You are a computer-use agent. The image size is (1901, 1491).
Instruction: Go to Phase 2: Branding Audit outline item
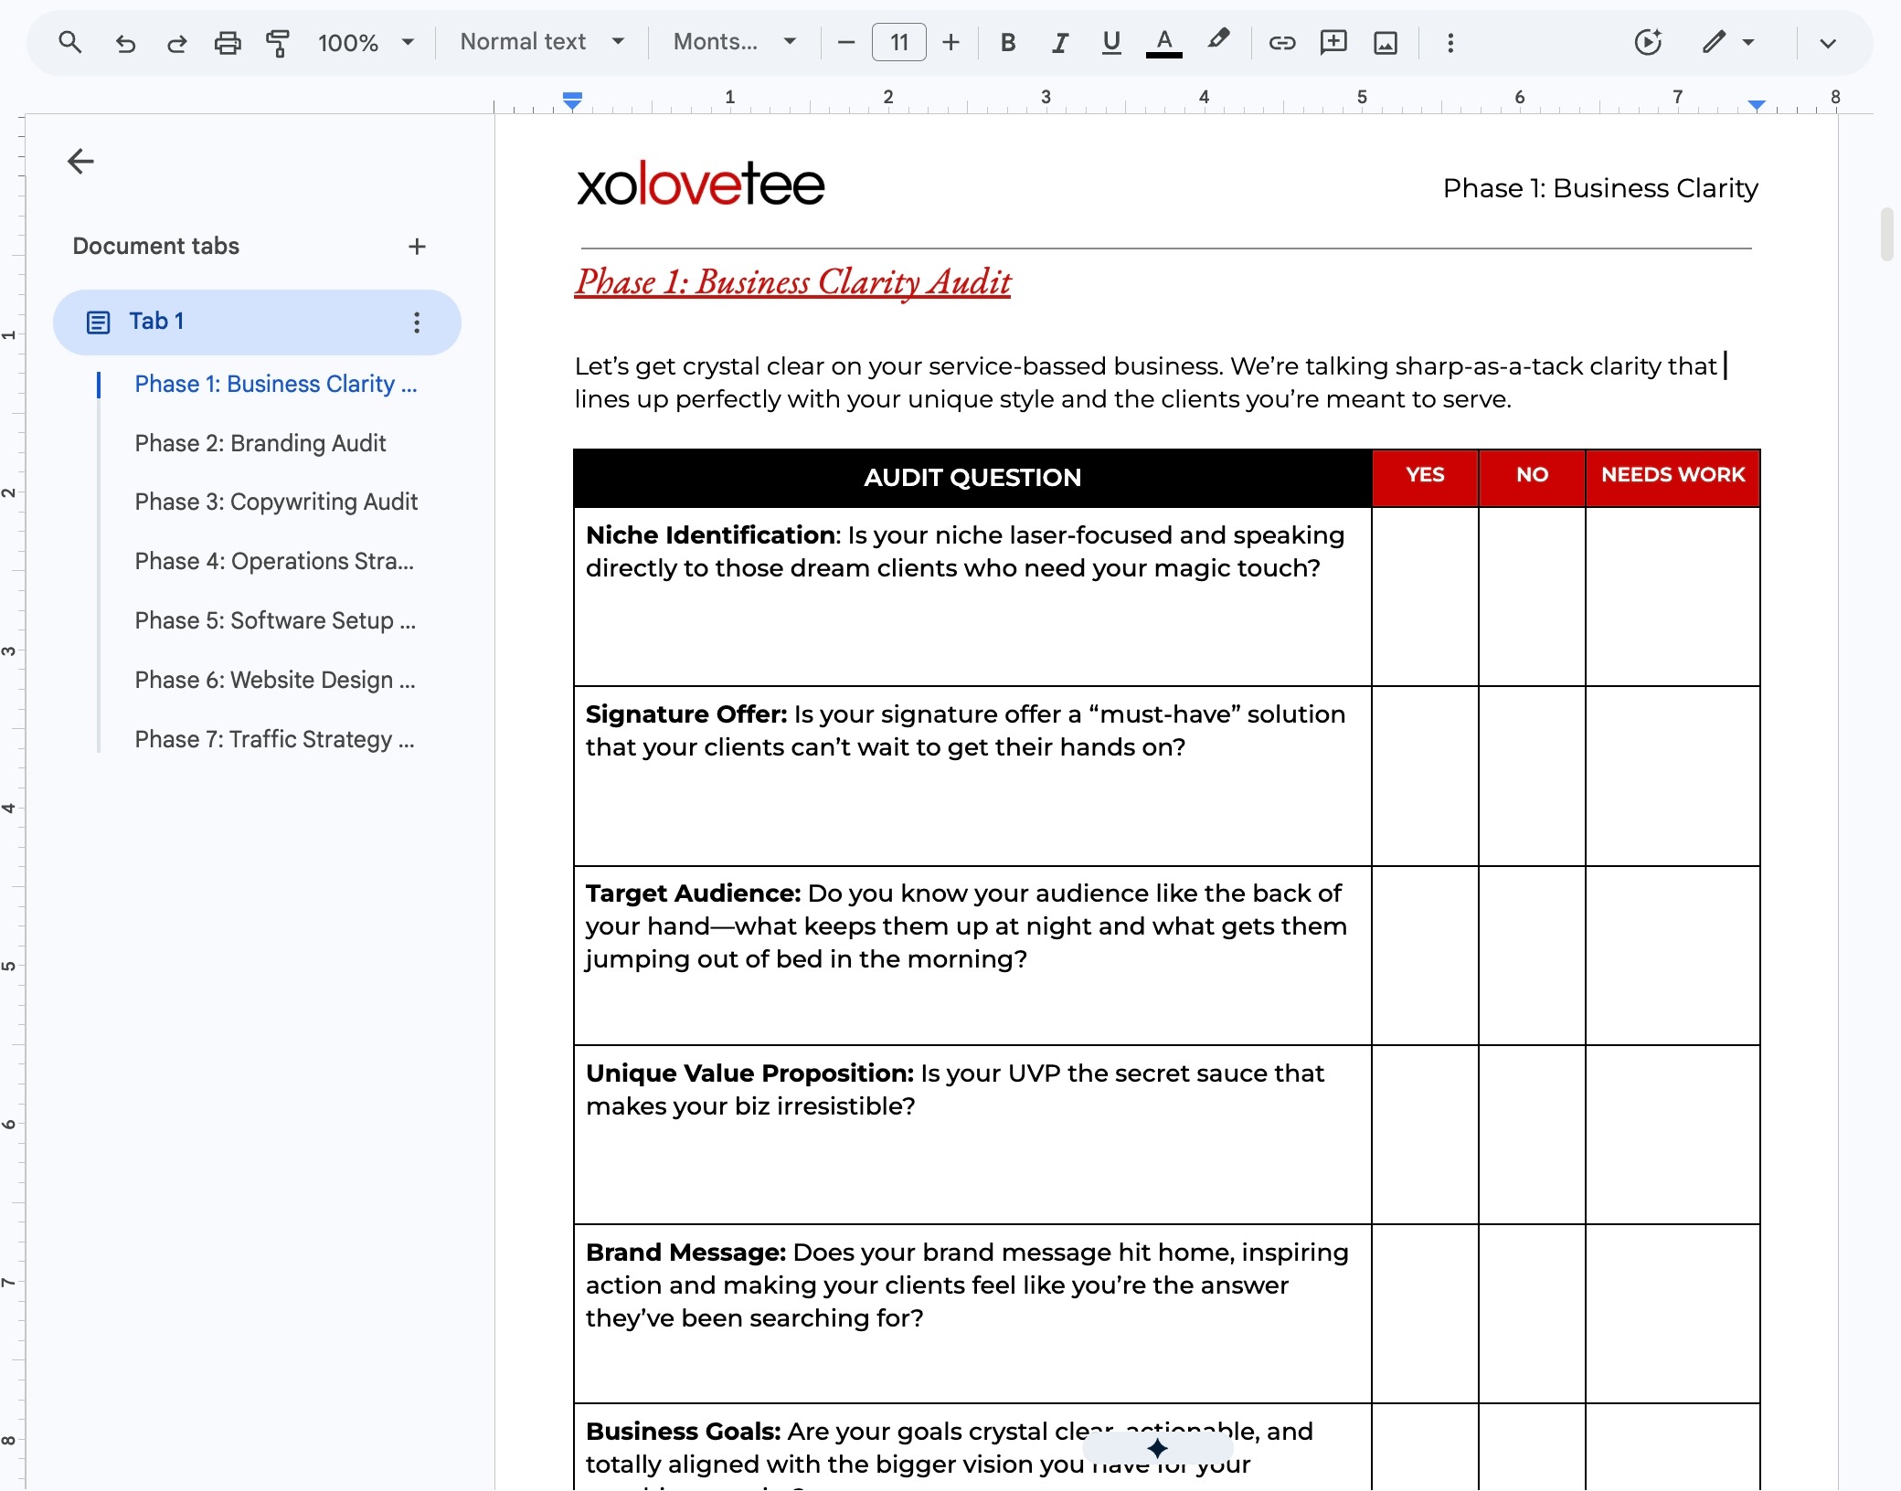(x=260, y=443)
